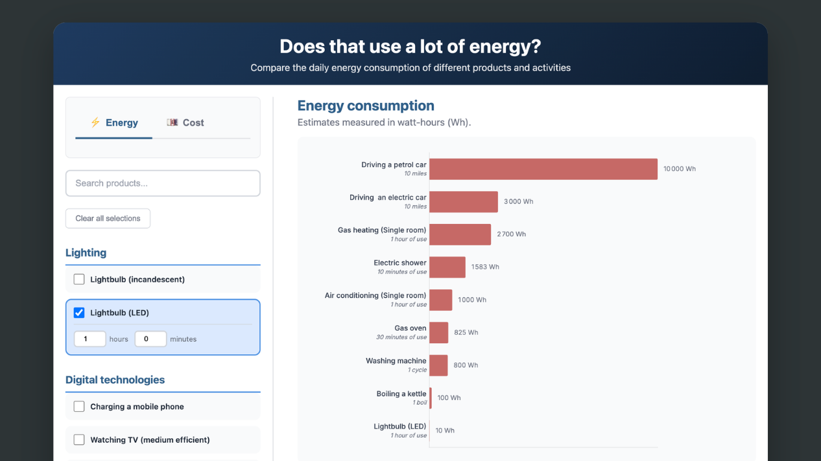The image size is (821, 461).
Task: Click the Lighting section heading
Action: pyautogui.click(x=86, y=253)
